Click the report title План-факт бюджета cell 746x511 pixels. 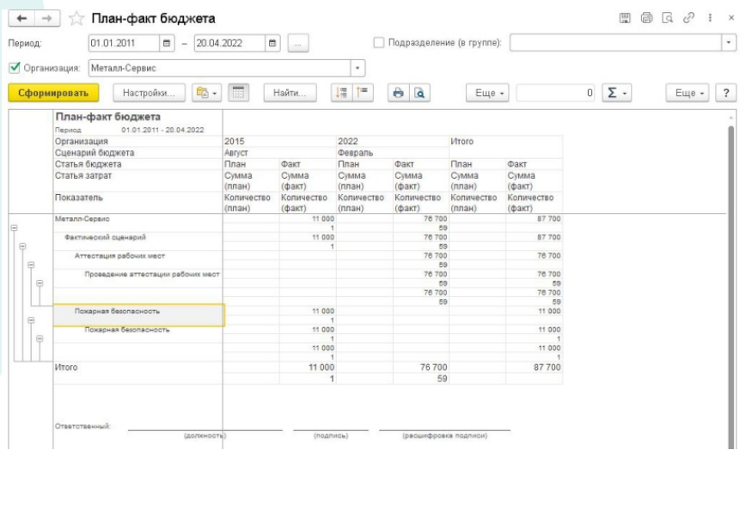click(108, 117)
